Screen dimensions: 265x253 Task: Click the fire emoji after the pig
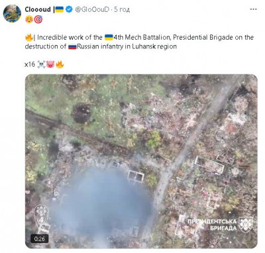tap(60, 64)
